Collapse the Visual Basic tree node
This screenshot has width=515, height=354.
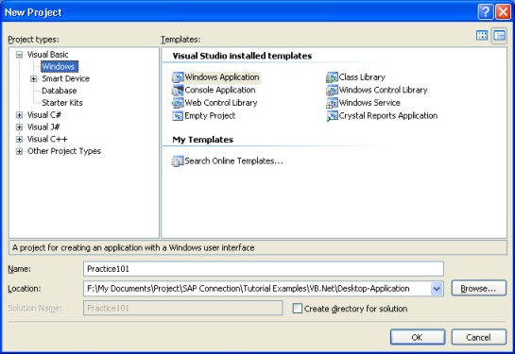[x=20, y=55]
